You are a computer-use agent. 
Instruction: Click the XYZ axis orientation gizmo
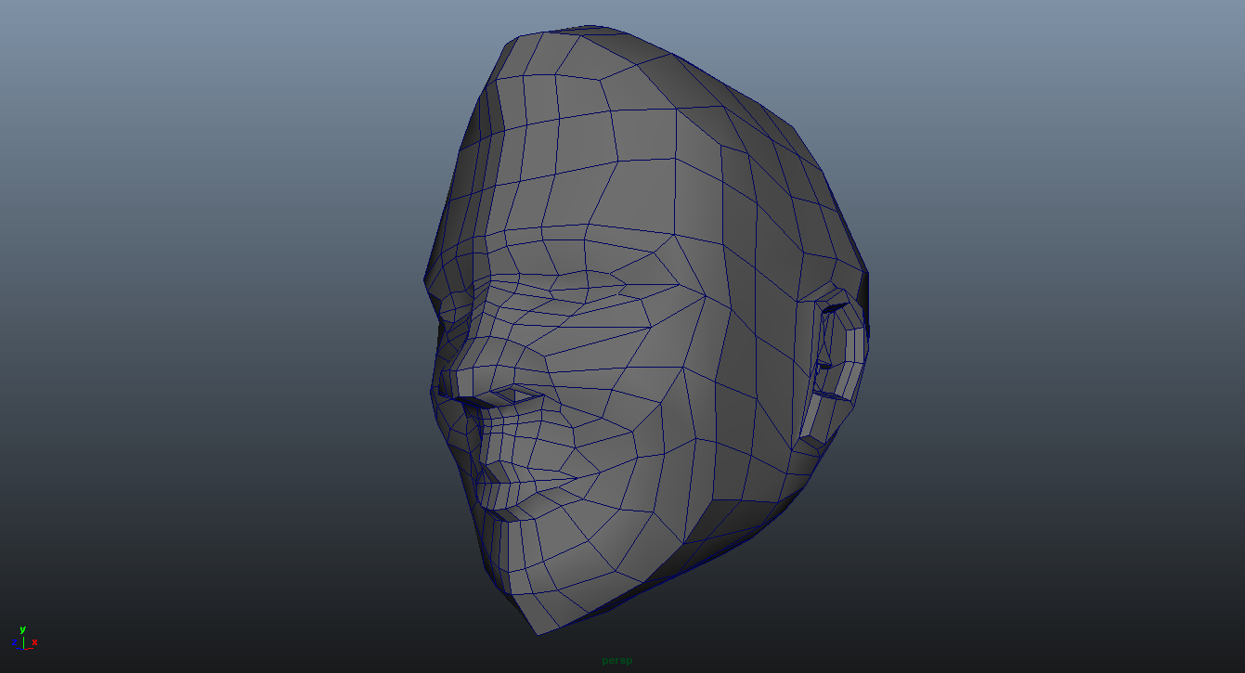point(25,638)
